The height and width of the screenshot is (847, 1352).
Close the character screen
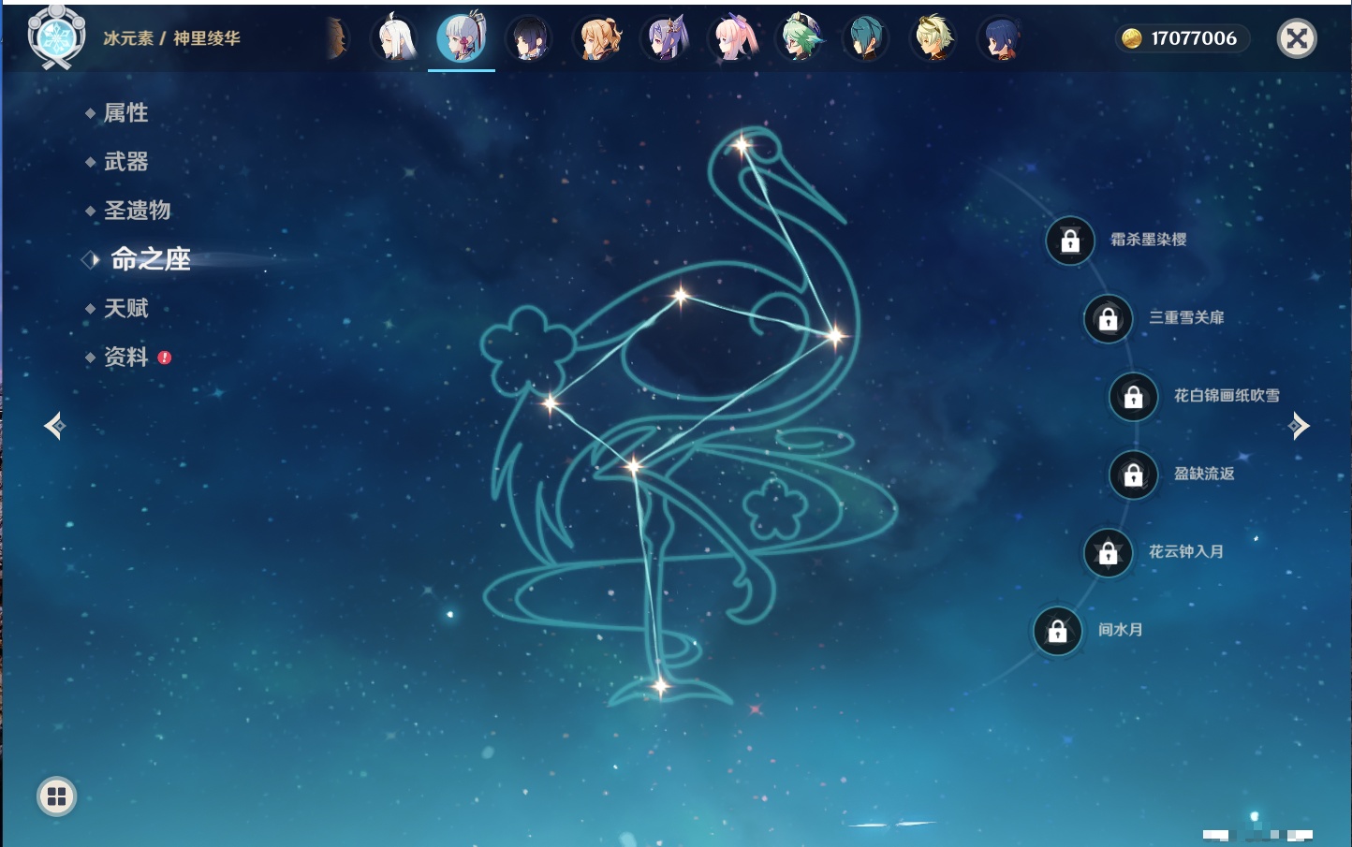[1297, 38]
